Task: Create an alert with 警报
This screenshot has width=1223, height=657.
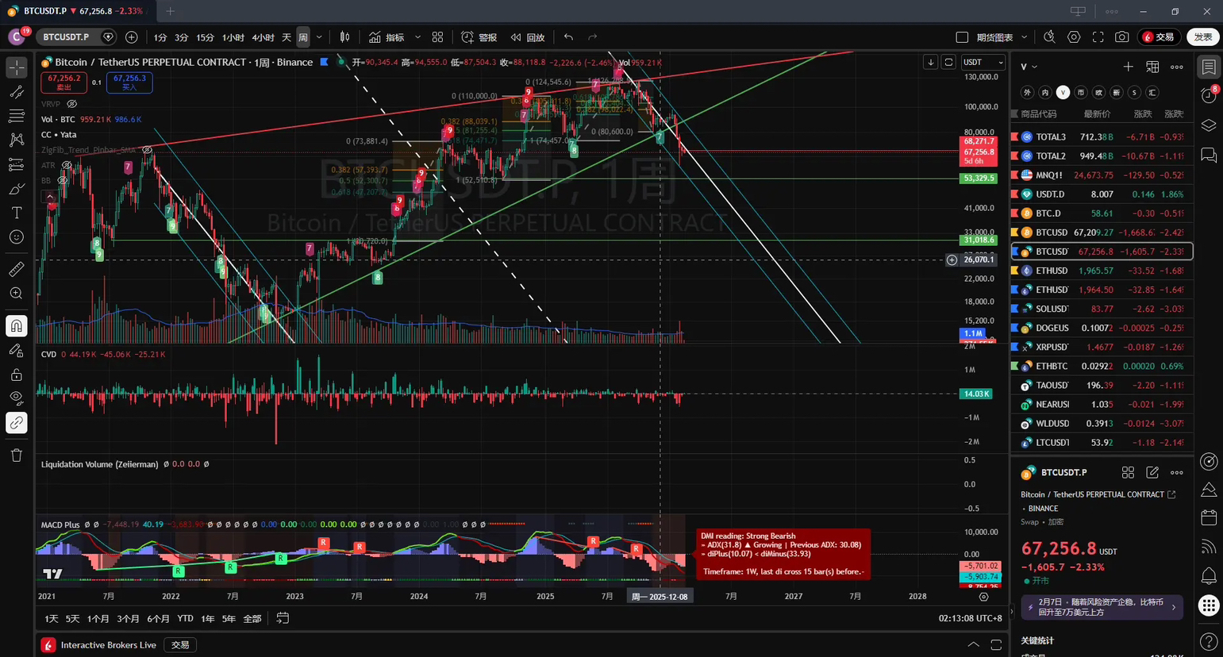Action: pos(479,37)
